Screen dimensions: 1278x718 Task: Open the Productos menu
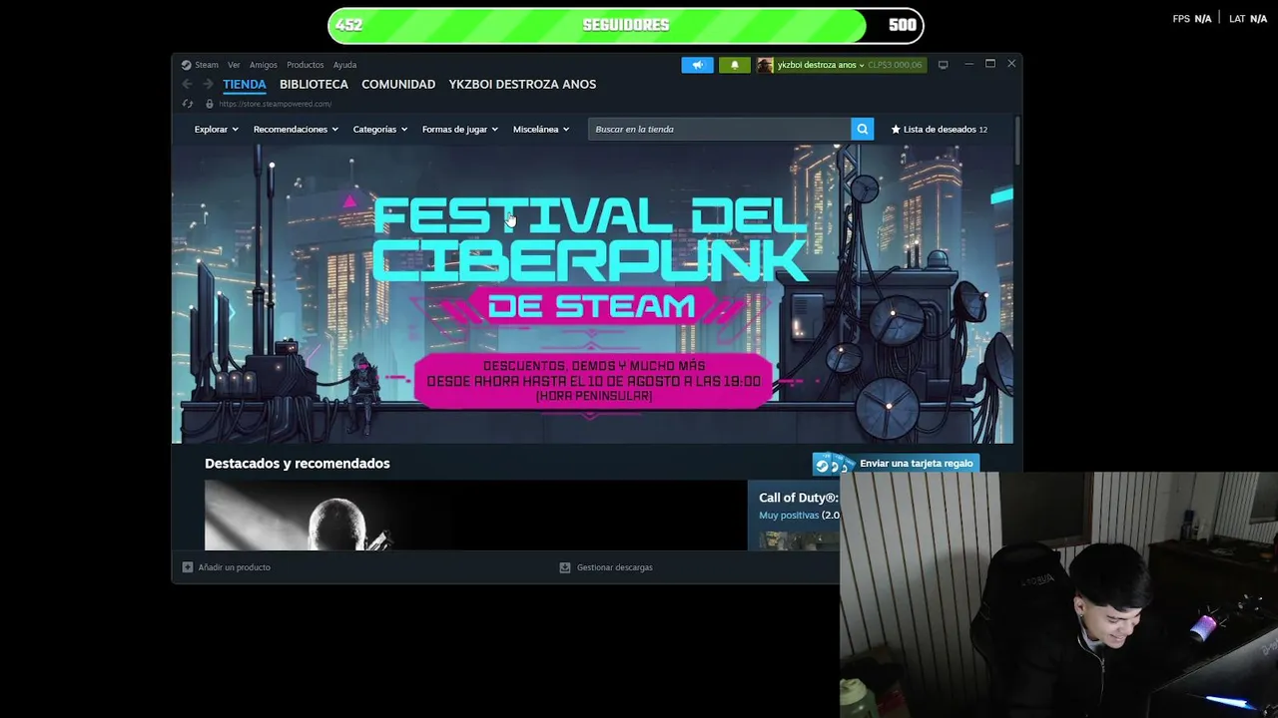click(x=306, y=65)
